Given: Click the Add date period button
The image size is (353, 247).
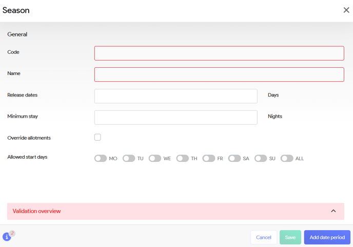Looking at the screenshot, I should tap(327, 237).
